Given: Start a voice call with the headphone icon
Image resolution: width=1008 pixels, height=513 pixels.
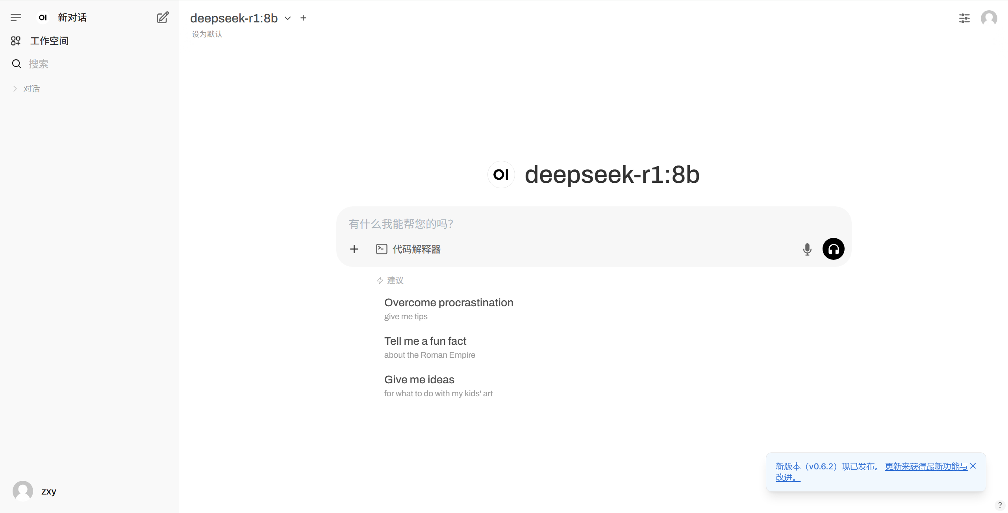Looking at the screenshot, I should [834, 249].
